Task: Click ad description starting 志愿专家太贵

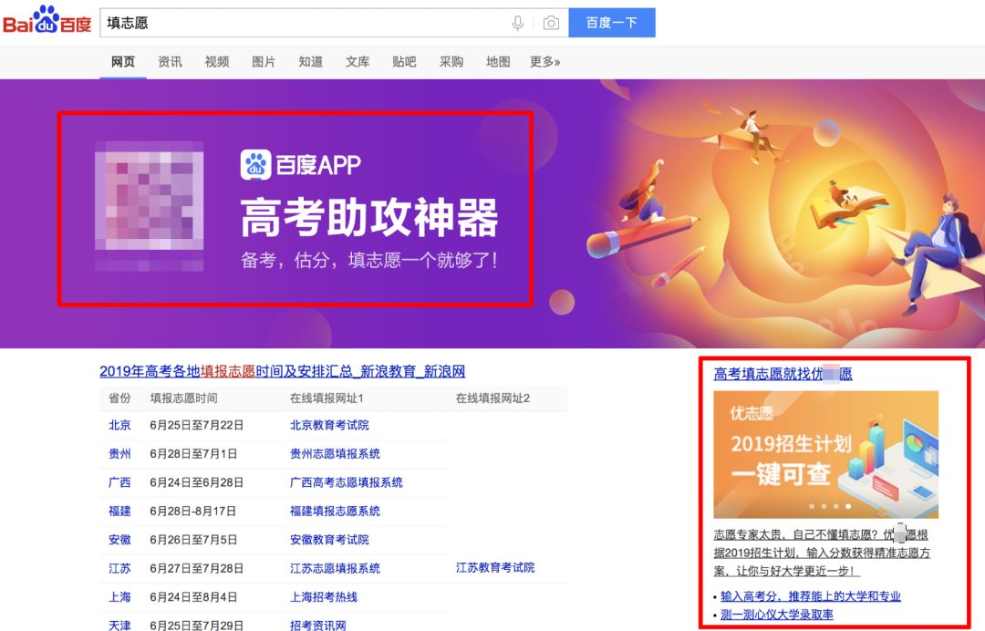Action: (822, 553)
